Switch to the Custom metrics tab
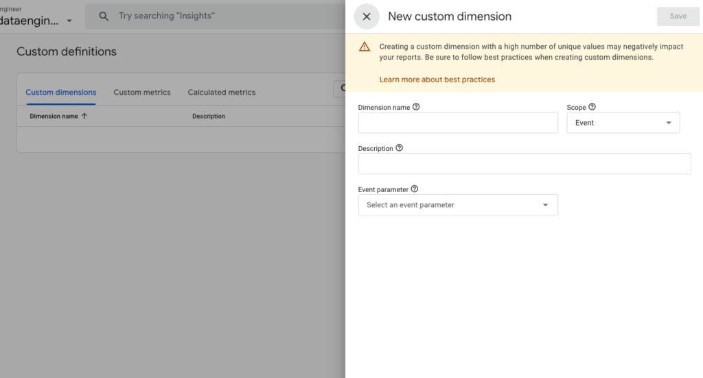The width and height of the screenshot is (703, 378). (x=142, y=92)
